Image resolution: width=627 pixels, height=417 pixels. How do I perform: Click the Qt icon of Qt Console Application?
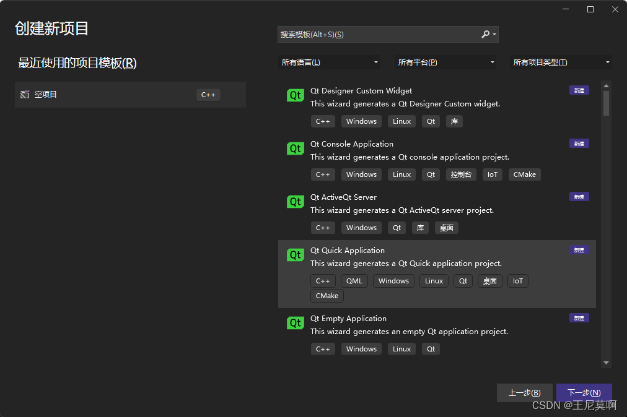tap(296, 148)
